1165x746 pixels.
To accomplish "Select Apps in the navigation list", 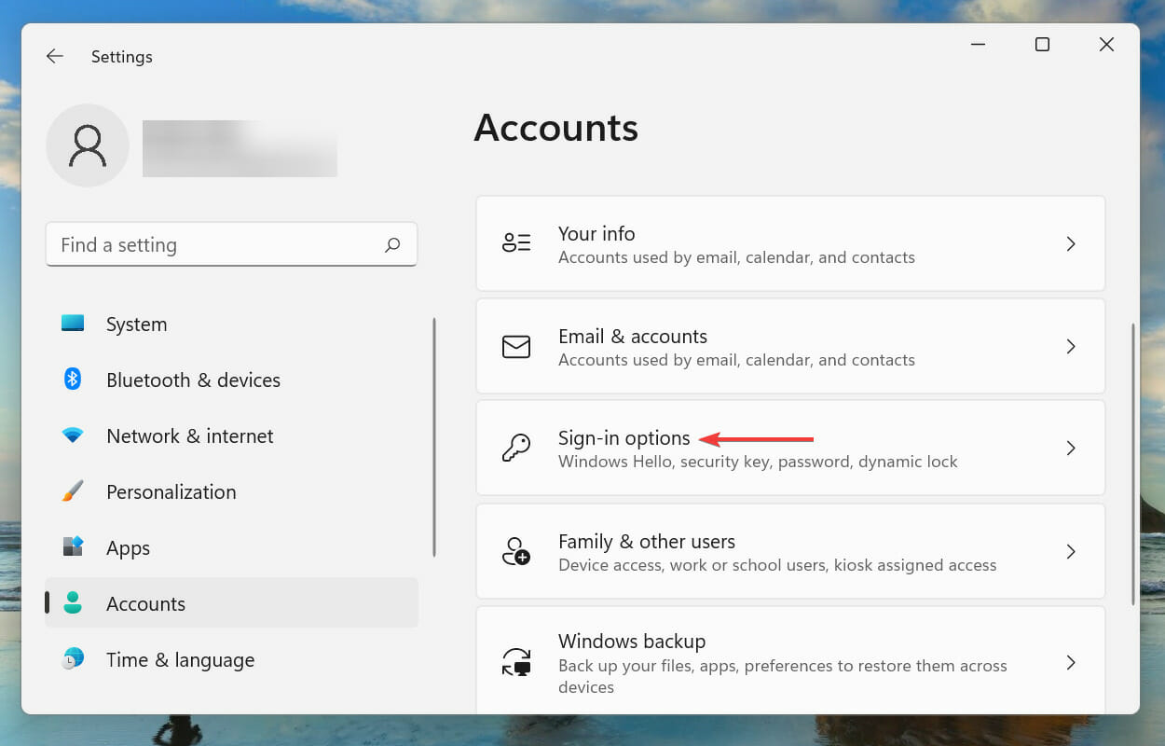I will pos(231,547).
